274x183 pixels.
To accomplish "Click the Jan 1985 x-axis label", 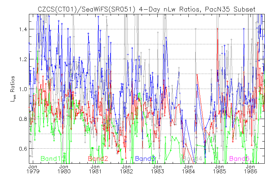I will point(219,169).
